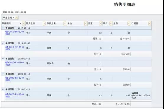Viewport: 164px width, 109px height.
Task: Open filter dropdown on 单位 column
Action: [86, 23]
